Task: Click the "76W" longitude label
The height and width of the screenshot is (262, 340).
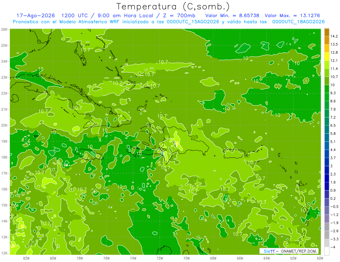Action: tap(106, 258)
